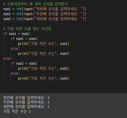Click the output line '세번째 숫자를 입력하세요: 2'
Image resolution: width=127 pixels, height=118 pixels.
point(26,107)
